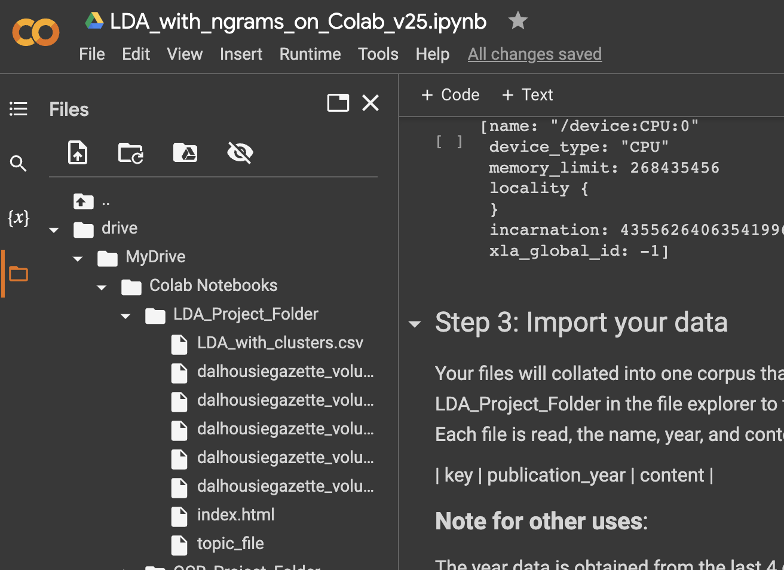Select the LDA_with_clusters.csv file
Screen dimensions: 784x570
click(x=280, y=342)
